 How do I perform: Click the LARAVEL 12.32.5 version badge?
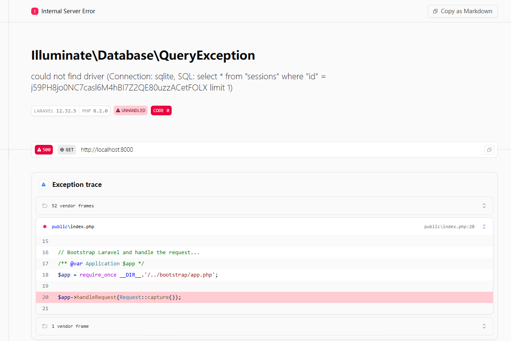[x=55, y=111]
